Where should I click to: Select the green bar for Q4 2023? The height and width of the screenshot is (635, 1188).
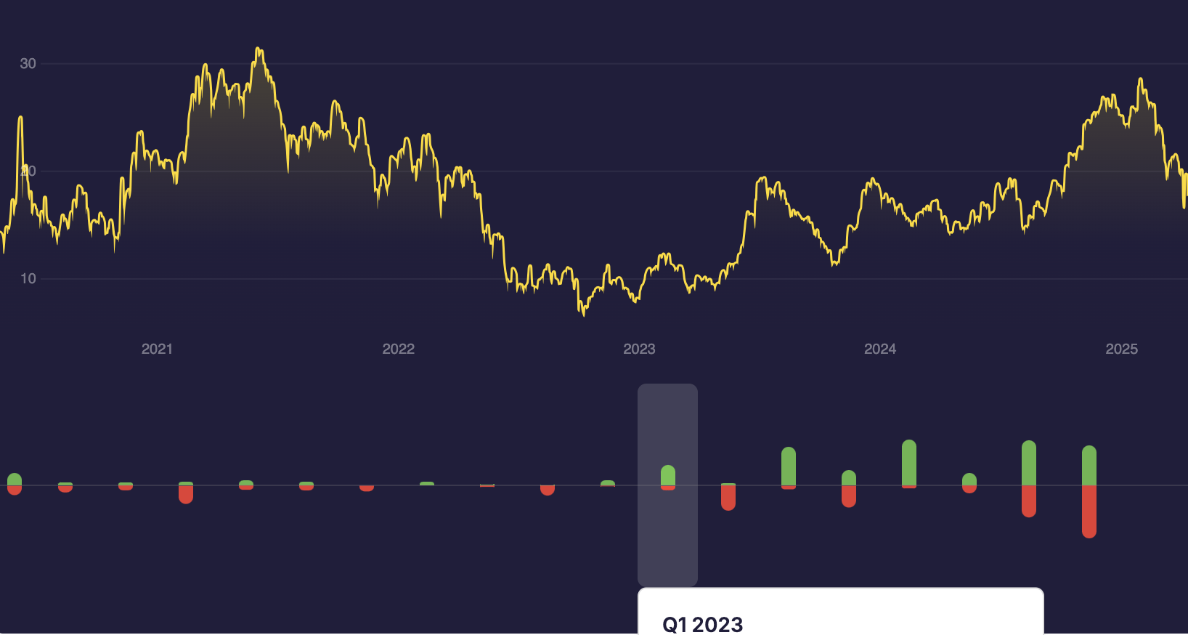(x=848, y=478)
